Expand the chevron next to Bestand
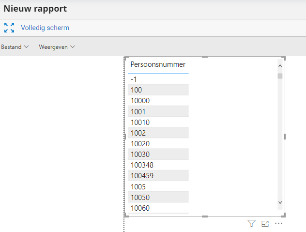Viewport: 306px width, 232px height. click(x=27, y=47)
